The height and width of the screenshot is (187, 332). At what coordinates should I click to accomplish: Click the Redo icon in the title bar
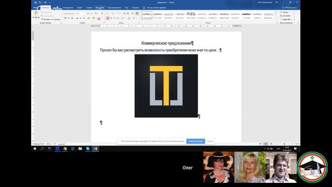click(x=45, y=3)
